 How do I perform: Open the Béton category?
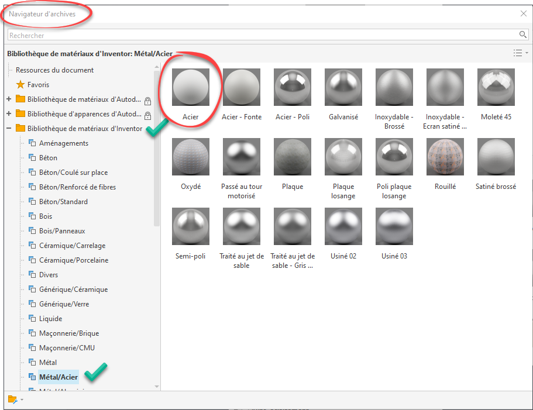tap(48, 157)
